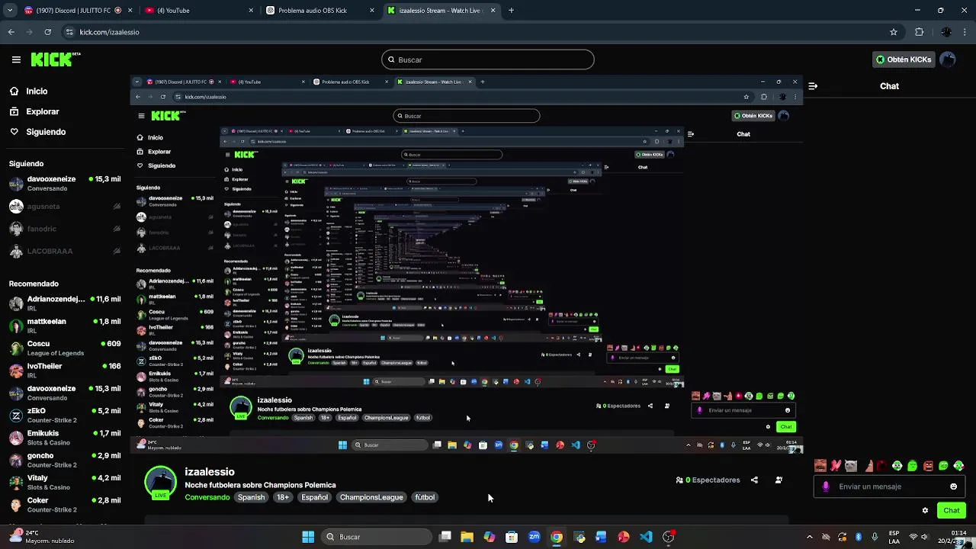Open the mattkeelan channel
Image resolution: width=976 pixels, height=549 pixels.
point(65,326)
